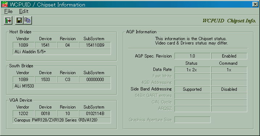Select VGA Device subsystem value 0102114B
260x136 pixels.
pos(95,114)
